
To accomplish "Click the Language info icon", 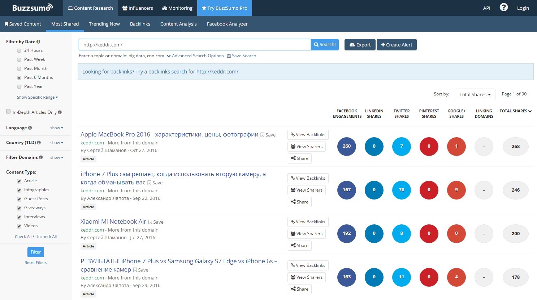I will click(30, 128).
